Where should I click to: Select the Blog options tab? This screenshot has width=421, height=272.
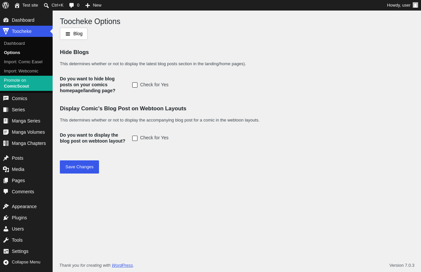tap(74, 34)
